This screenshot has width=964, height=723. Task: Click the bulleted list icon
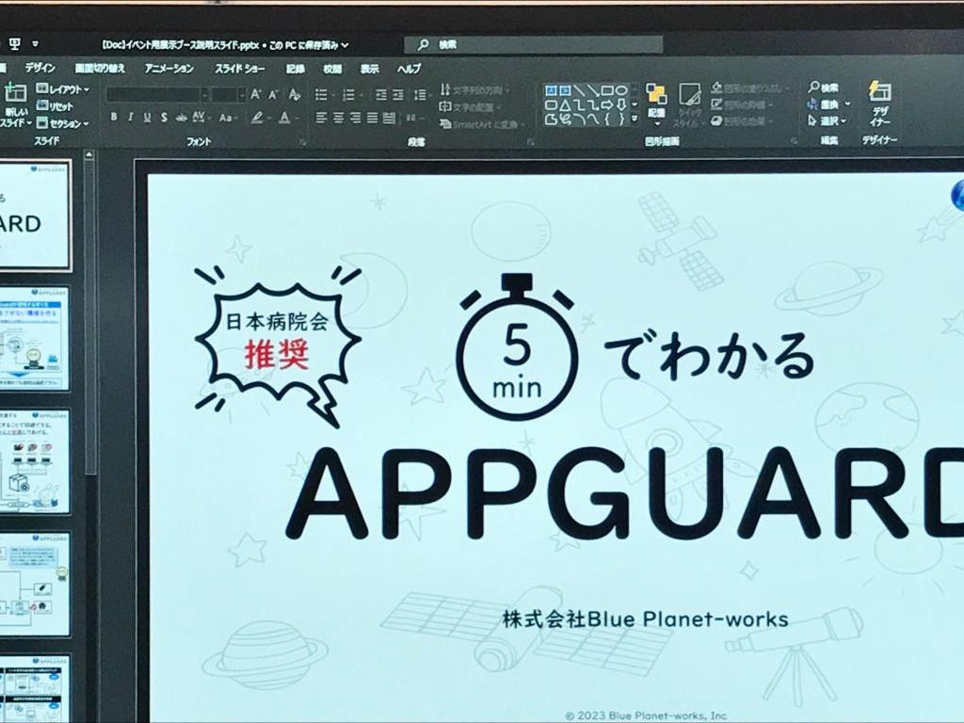coord(321,94)
